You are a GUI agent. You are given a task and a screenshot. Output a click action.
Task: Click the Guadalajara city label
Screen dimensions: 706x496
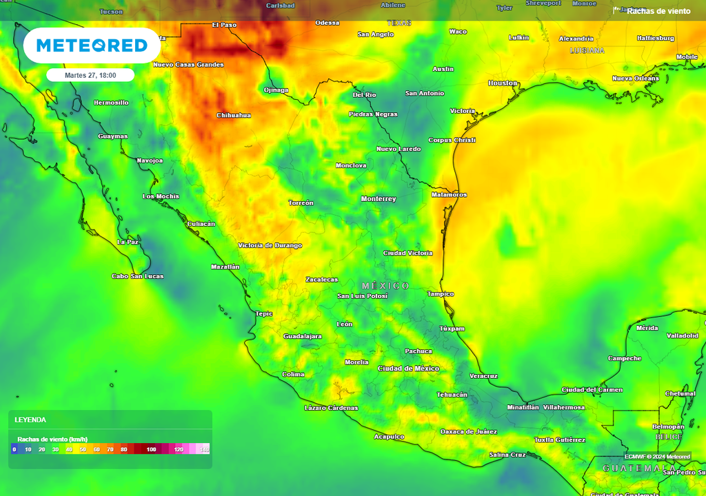303,338
